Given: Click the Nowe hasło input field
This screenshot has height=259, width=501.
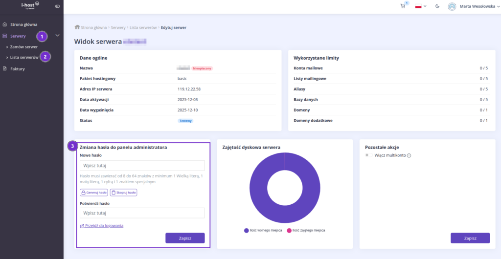Looking at the screenshot, I should [x=142, y=166].
